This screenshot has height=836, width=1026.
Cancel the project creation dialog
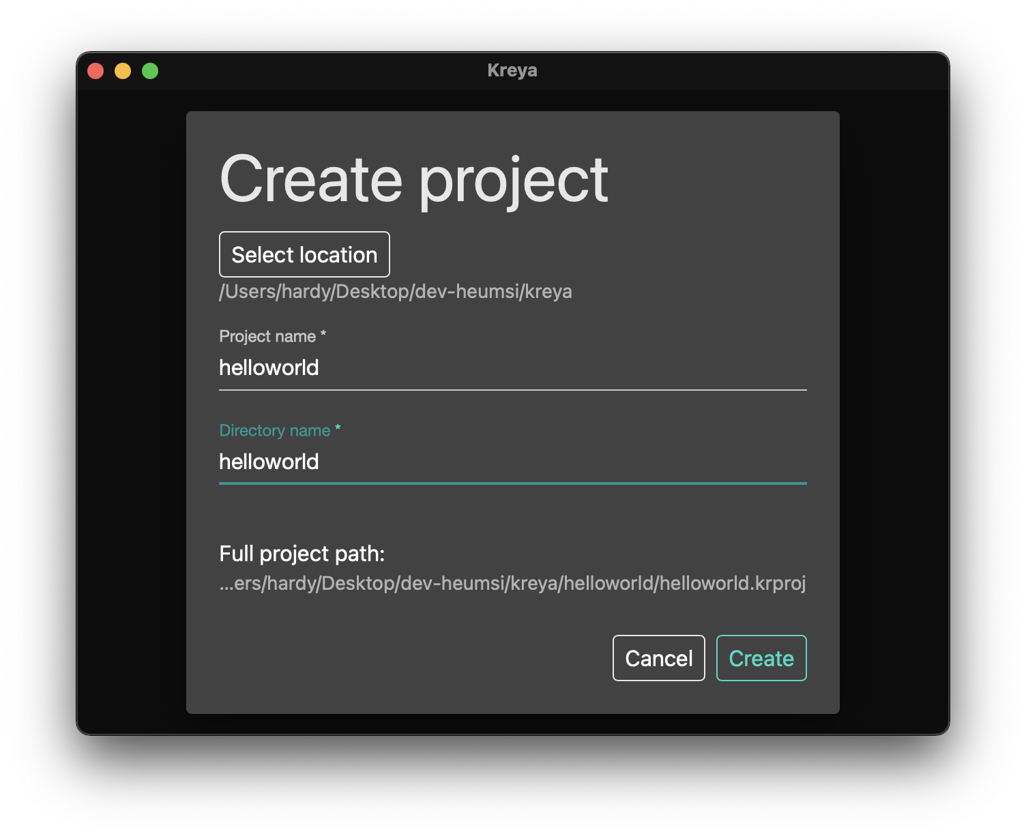coord(659,658)
